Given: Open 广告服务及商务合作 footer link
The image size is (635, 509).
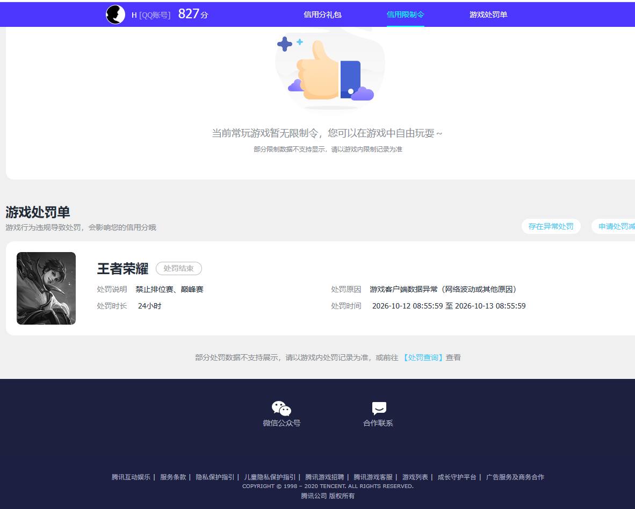Looking at the screenshot, I should [x=515, y=477].
